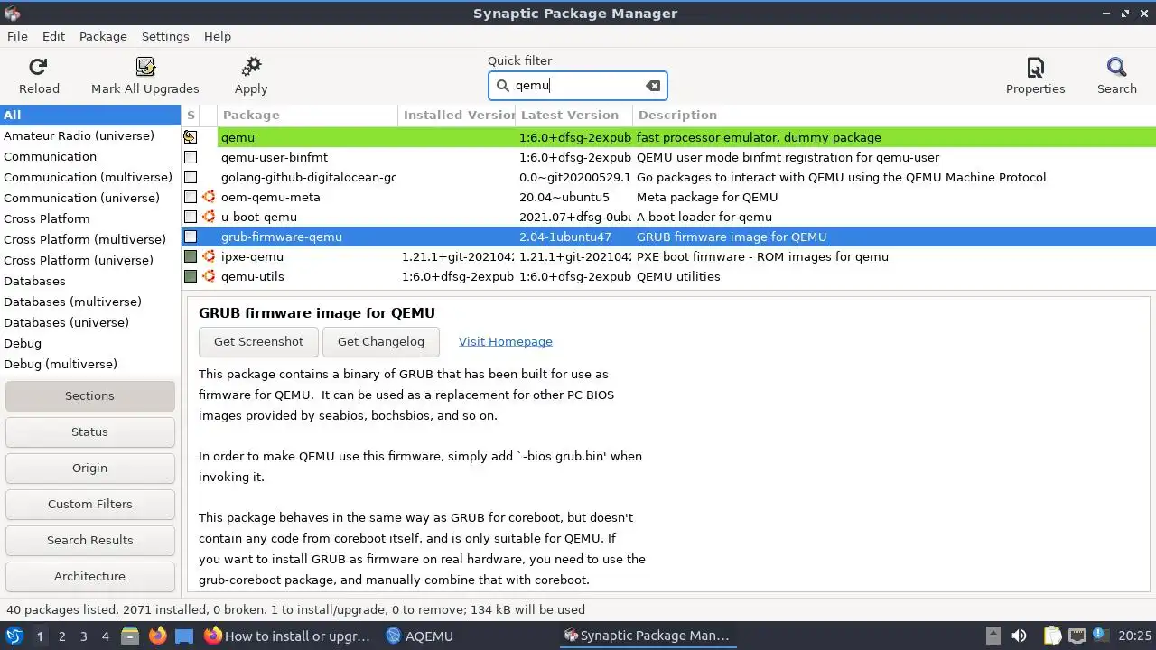This screenshot has height=650, width=1156.
Task: Switch to Origin filter view
Action: [x=89, y=468]
